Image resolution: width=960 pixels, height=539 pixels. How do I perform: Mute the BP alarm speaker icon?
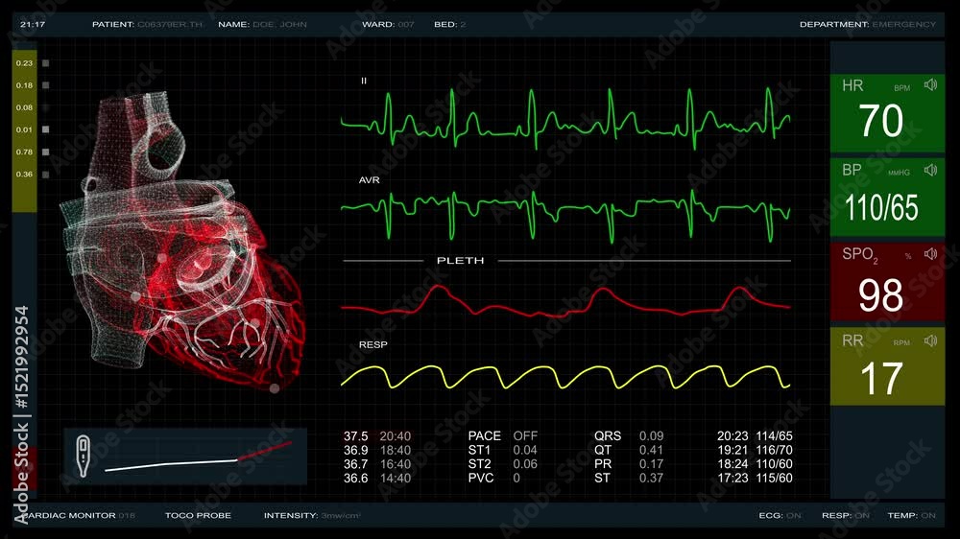[x=930, y=170]
